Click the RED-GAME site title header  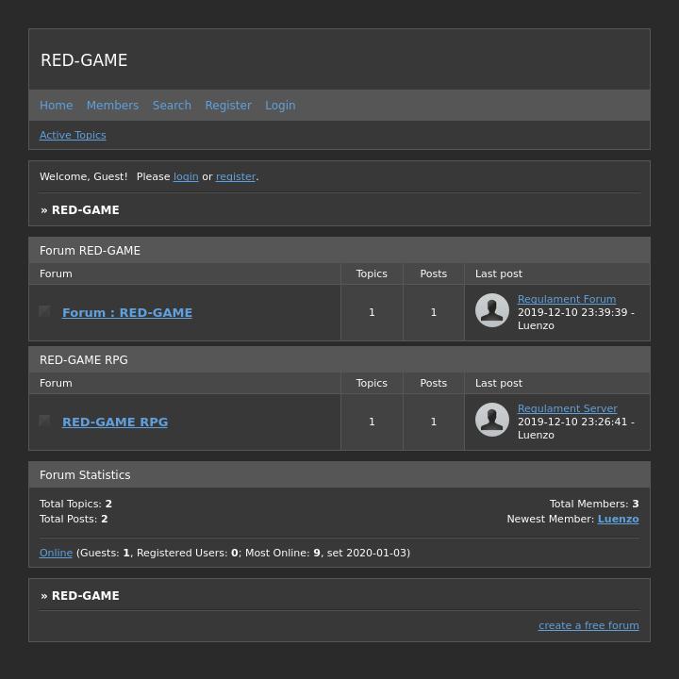click(x=84, y=60)
